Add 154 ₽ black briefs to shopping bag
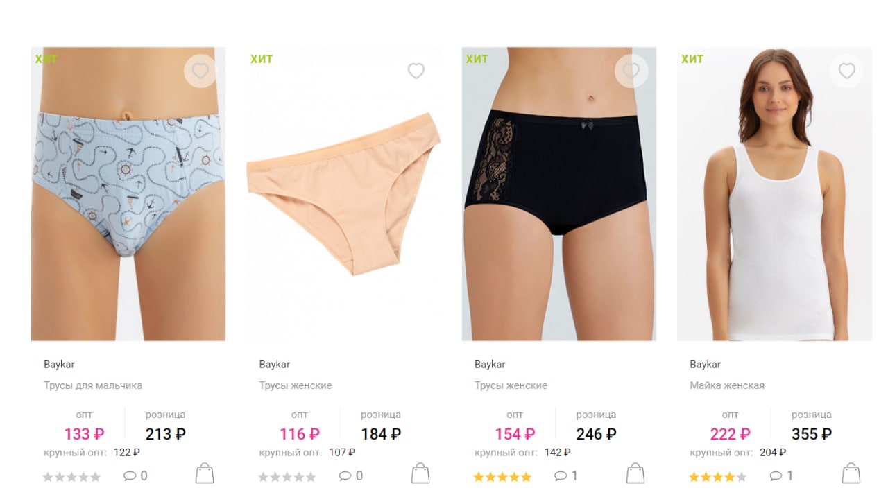This screenshot has width=888, height=504. [x=635, y=473]
